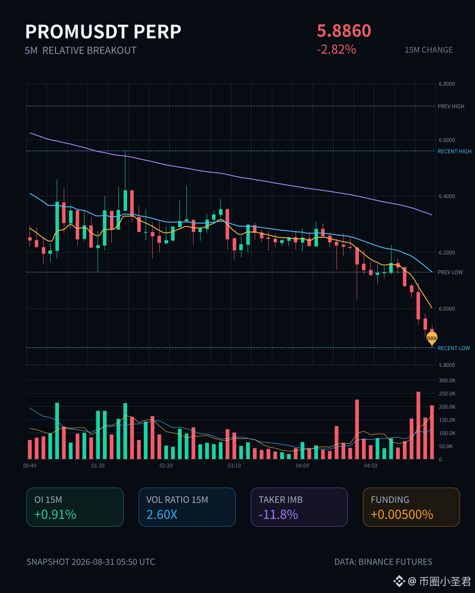Image resolution: width=475 pixels, height=593 pixels.
Task: Click the 03:19 time axis label
Action: coord(234,466)
